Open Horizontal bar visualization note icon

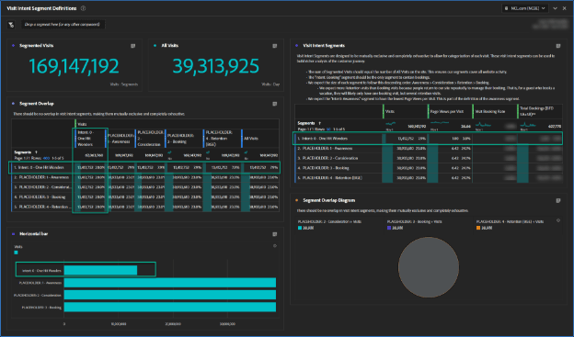point(274,234)
